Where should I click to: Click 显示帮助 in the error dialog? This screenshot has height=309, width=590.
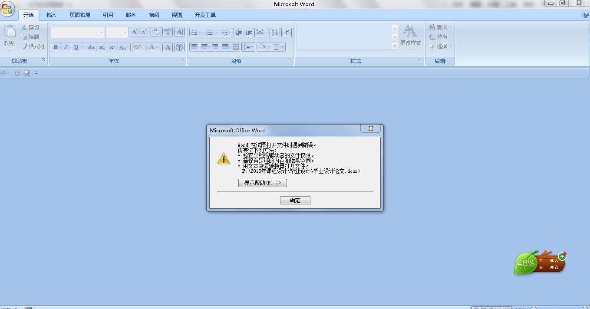point(262,183)
